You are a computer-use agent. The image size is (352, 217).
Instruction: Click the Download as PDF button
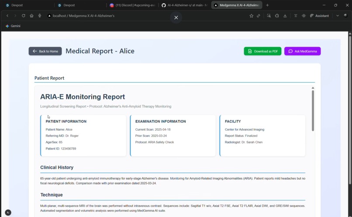click(x=262, y=51)
